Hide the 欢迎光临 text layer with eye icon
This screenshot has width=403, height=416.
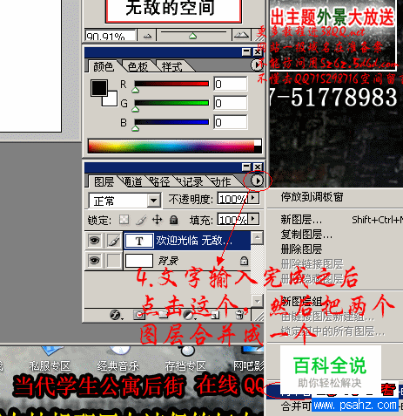coord(94,241)
